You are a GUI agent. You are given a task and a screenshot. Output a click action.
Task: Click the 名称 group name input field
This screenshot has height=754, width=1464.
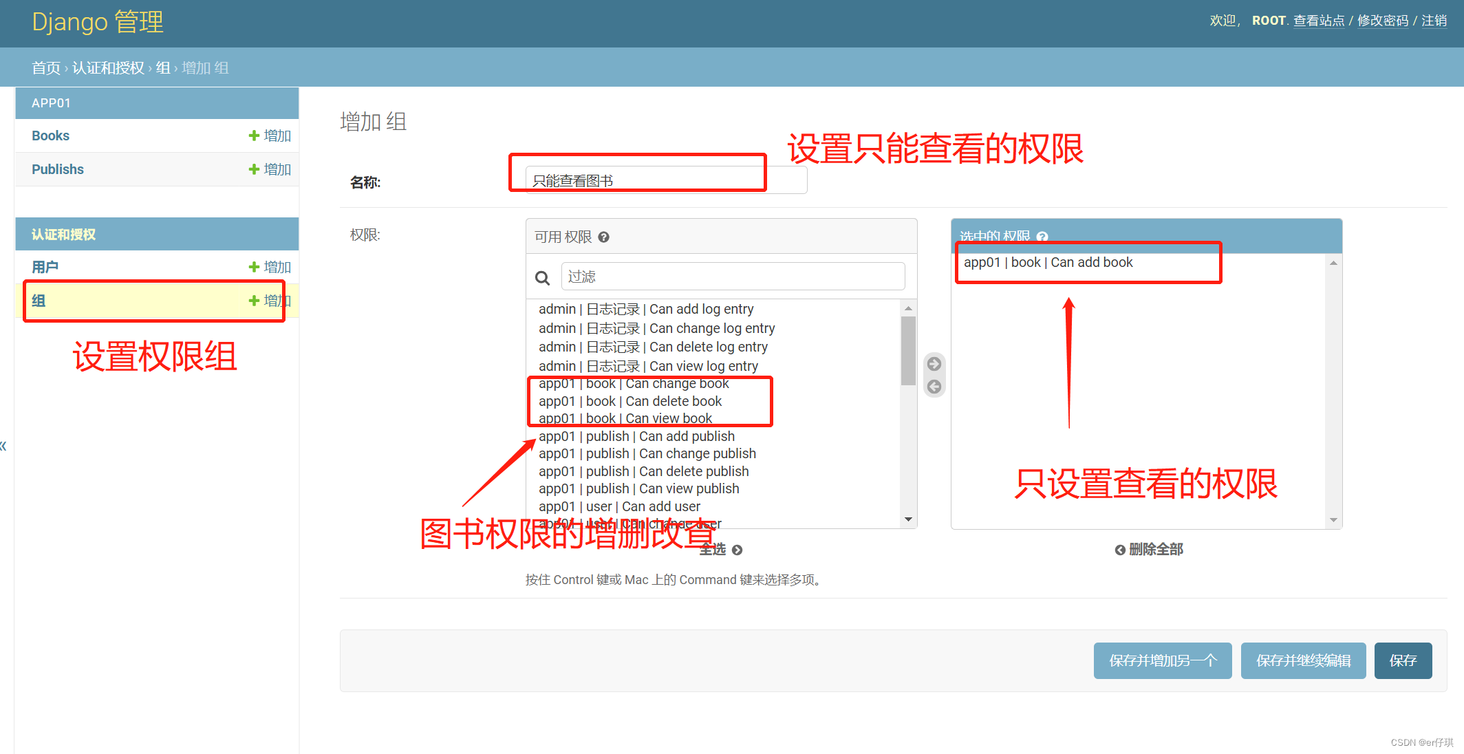666,180
